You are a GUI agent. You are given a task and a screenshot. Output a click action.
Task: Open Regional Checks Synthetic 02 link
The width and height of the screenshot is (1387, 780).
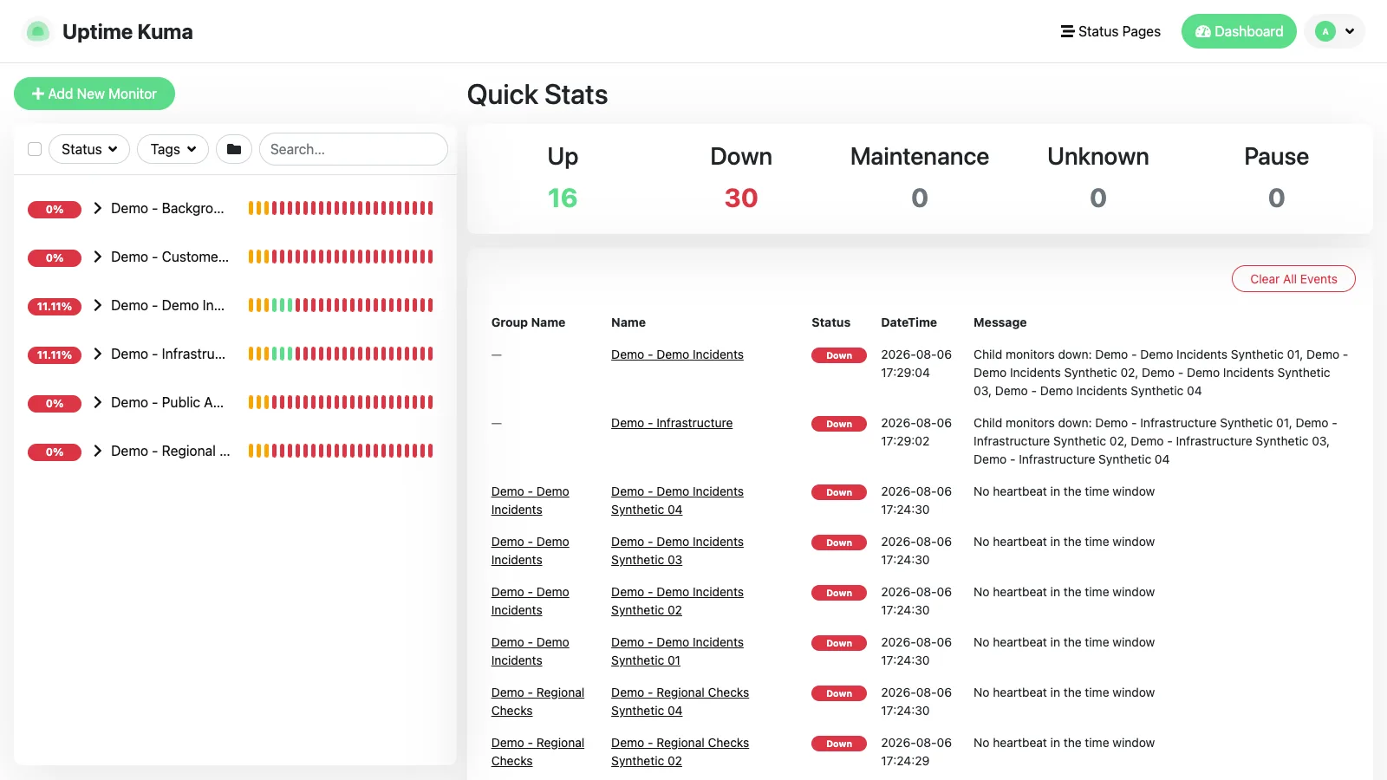pyautogui.click(x=680, y=752)
